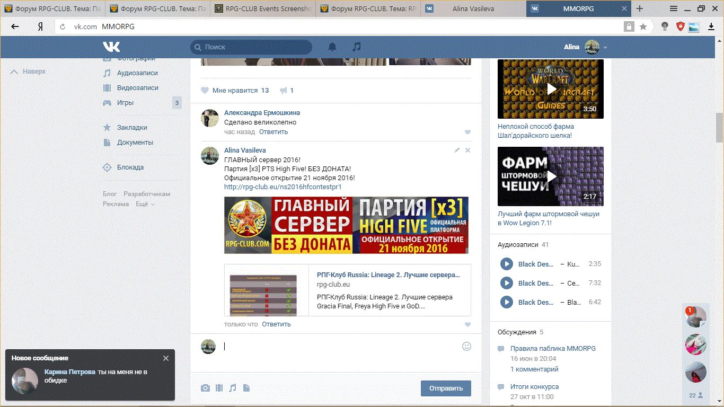Image resolution: width=724 pixels, height=407 pixels.
Task: Attach a document with the file icon
Action: tap(246, 388)
